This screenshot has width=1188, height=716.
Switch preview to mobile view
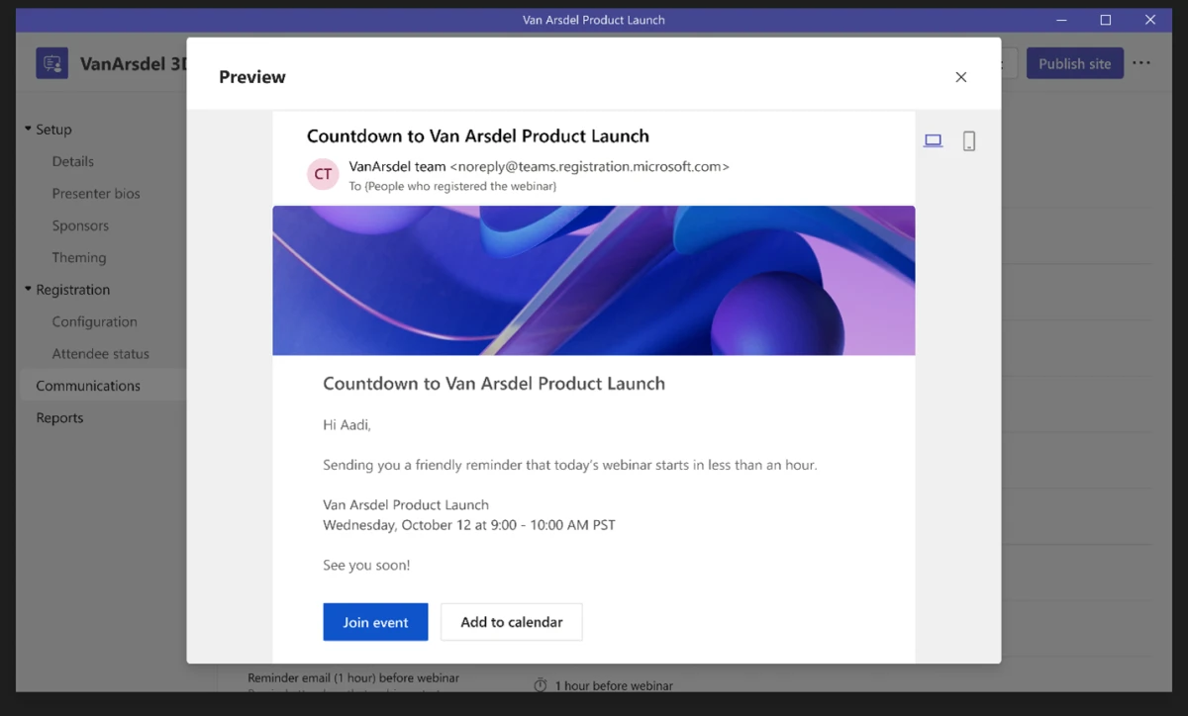pos(968,139)
